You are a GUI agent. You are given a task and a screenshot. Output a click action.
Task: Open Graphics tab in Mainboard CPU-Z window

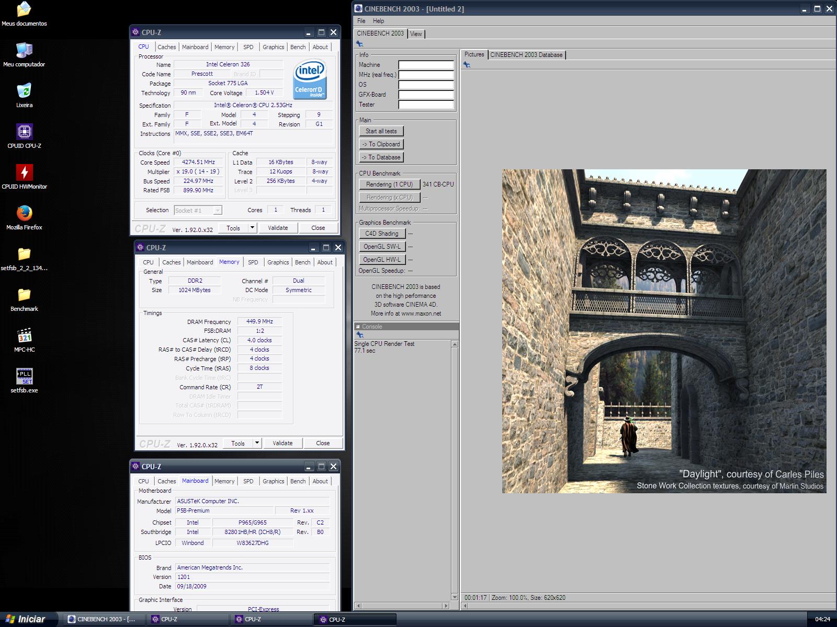(274, 481)
